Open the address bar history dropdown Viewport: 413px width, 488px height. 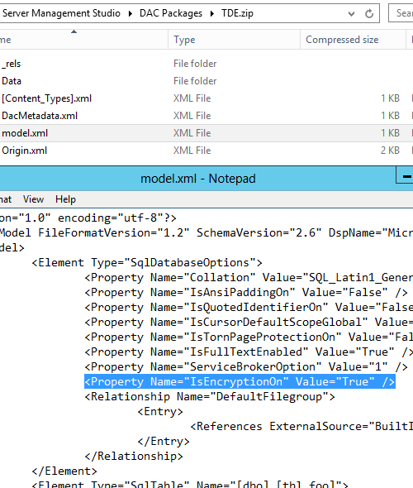351,14
